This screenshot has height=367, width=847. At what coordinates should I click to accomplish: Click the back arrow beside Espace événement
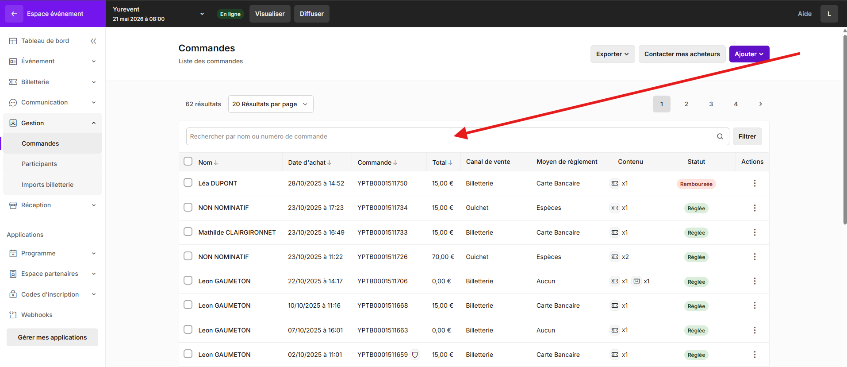(14, 14)
